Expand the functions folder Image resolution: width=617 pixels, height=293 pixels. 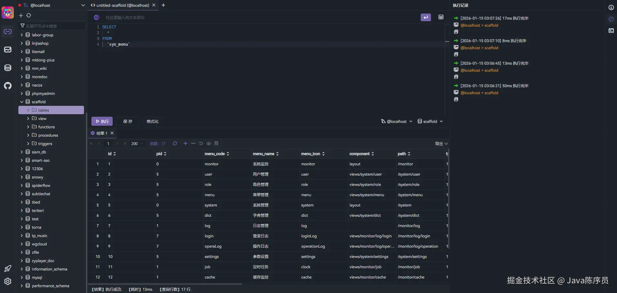[28, 127]
